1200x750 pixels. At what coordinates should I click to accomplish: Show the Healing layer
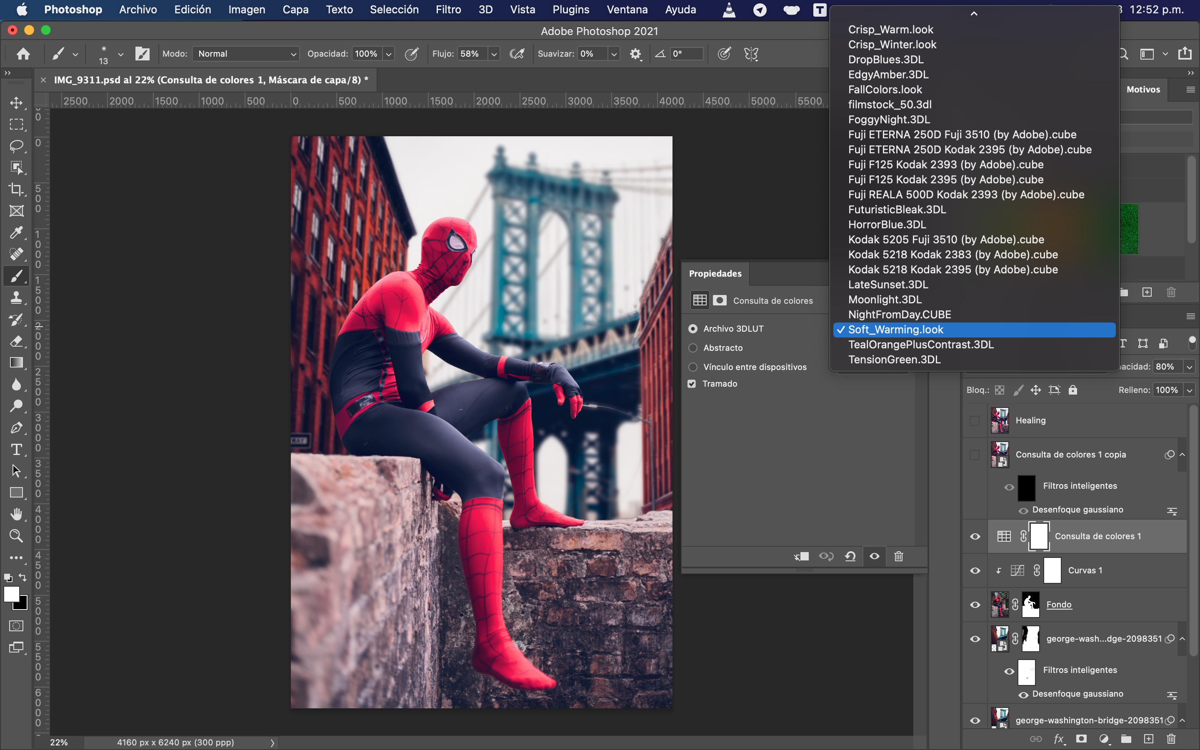[x=975, y=421]
